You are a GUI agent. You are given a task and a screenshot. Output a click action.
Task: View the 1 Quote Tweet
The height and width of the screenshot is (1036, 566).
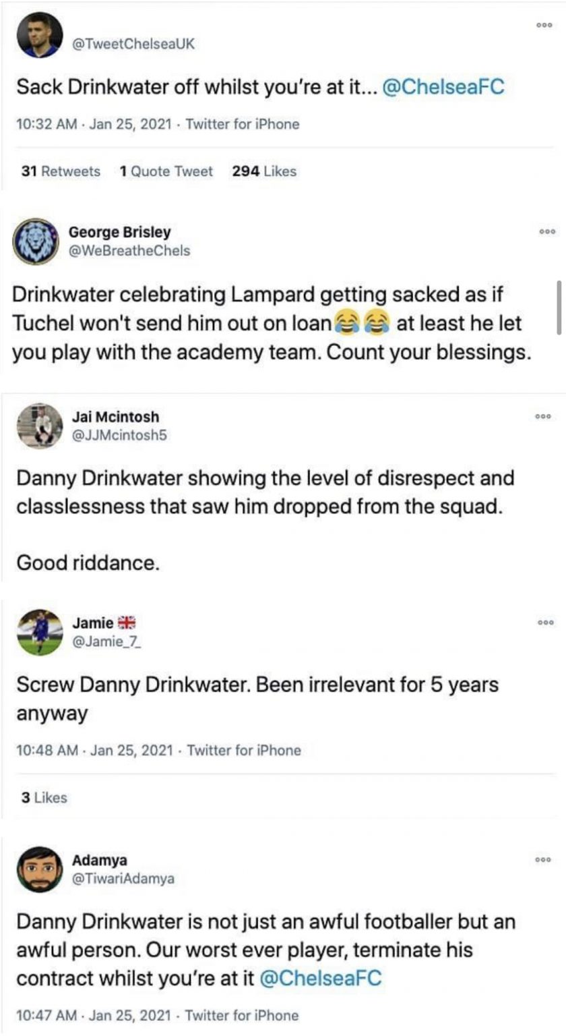pos(166,171)
